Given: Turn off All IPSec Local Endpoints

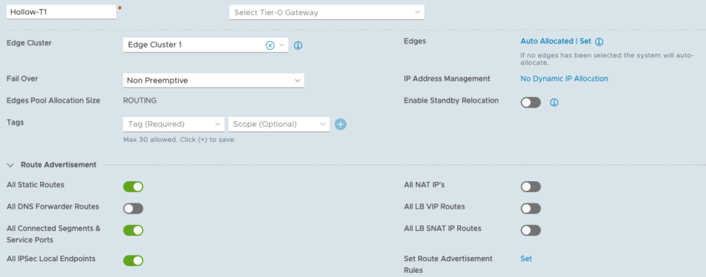Looking at the screenshot, I should (x=133, y=260).
